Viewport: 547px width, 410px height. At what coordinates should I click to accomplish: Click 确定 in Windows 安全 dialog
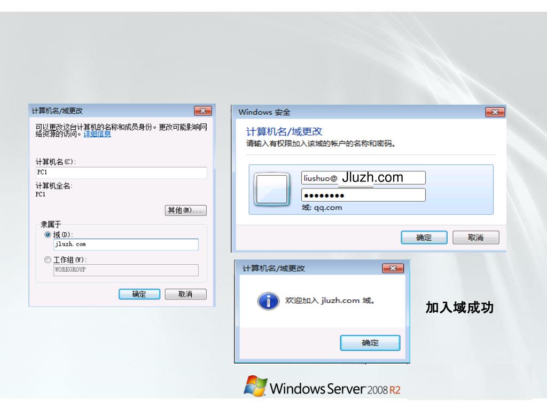click(424, 238)
